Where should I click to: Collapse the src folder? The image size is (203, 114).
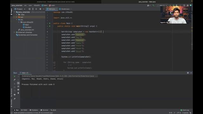17,20
